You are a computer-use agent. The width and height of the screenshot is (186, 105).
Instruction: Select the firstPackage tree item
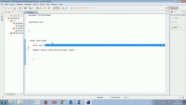point(18,23)
